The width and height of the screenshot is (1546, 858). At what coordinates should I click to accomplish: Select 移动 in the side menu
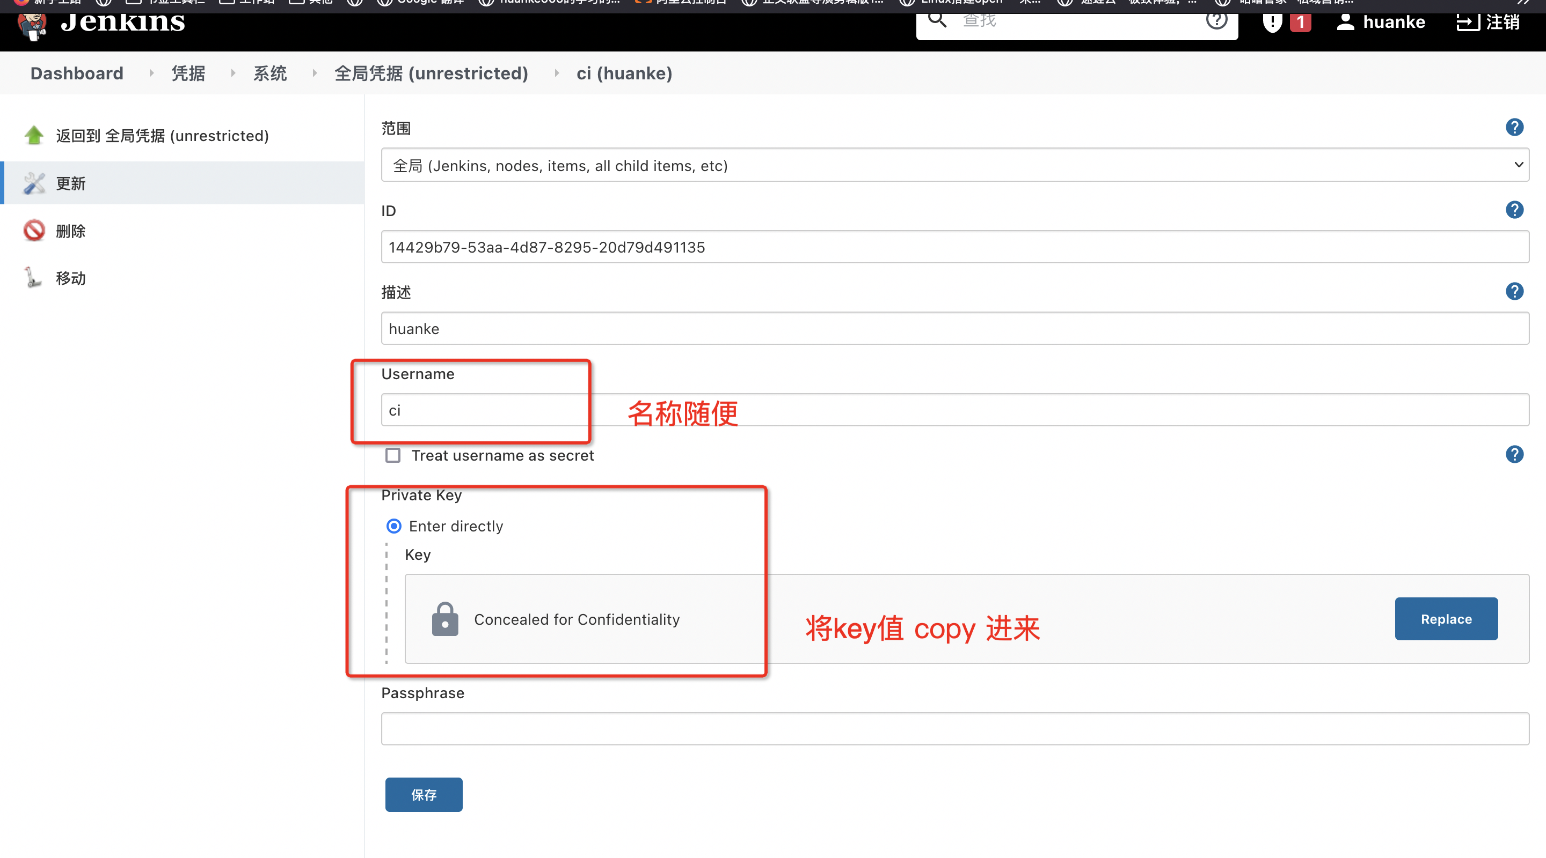point(71,278)
